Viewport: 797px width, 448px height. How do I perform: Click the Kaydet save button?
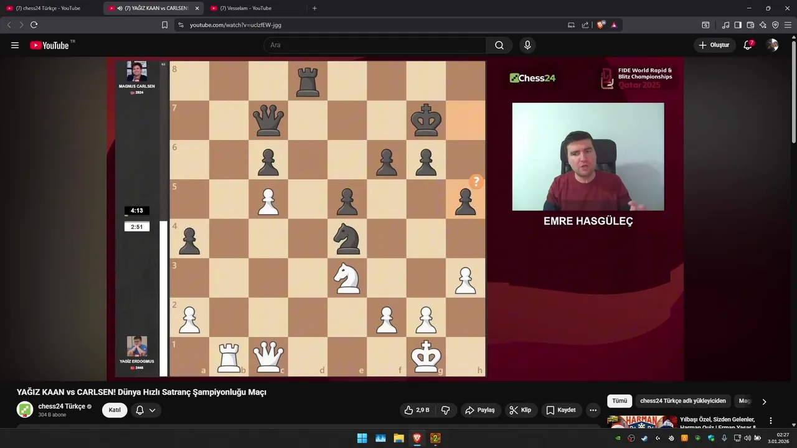click(561, 410)
